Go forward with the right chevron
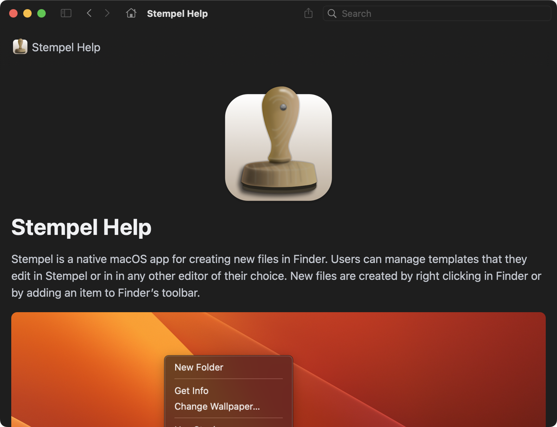557x427 pixels. 107,13
